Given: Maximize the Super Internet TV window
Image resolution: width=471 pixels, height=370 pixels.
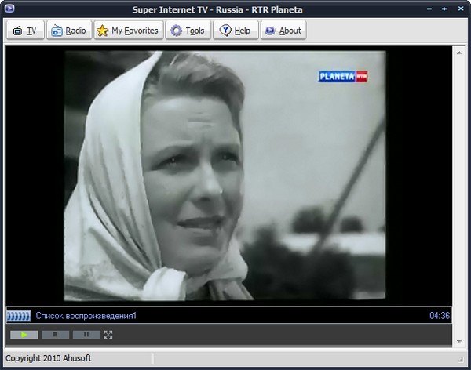Looking at the screenshot, I should (x=444, y=9).
